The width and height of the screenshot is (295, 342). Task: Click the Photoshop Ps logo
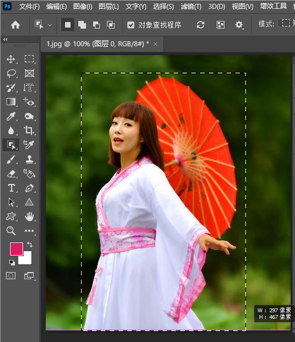[x=7, y=6]
